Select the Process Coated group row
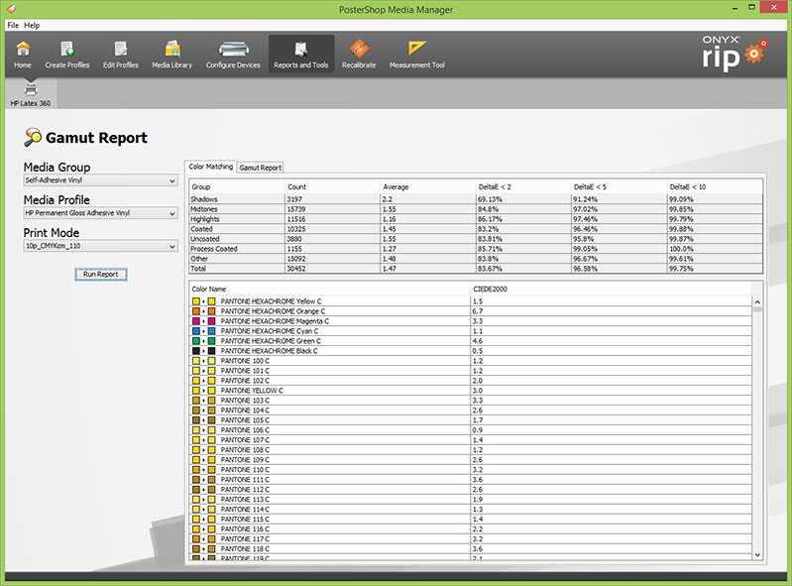This screenshot has height=586, width=792. (476, 249)
